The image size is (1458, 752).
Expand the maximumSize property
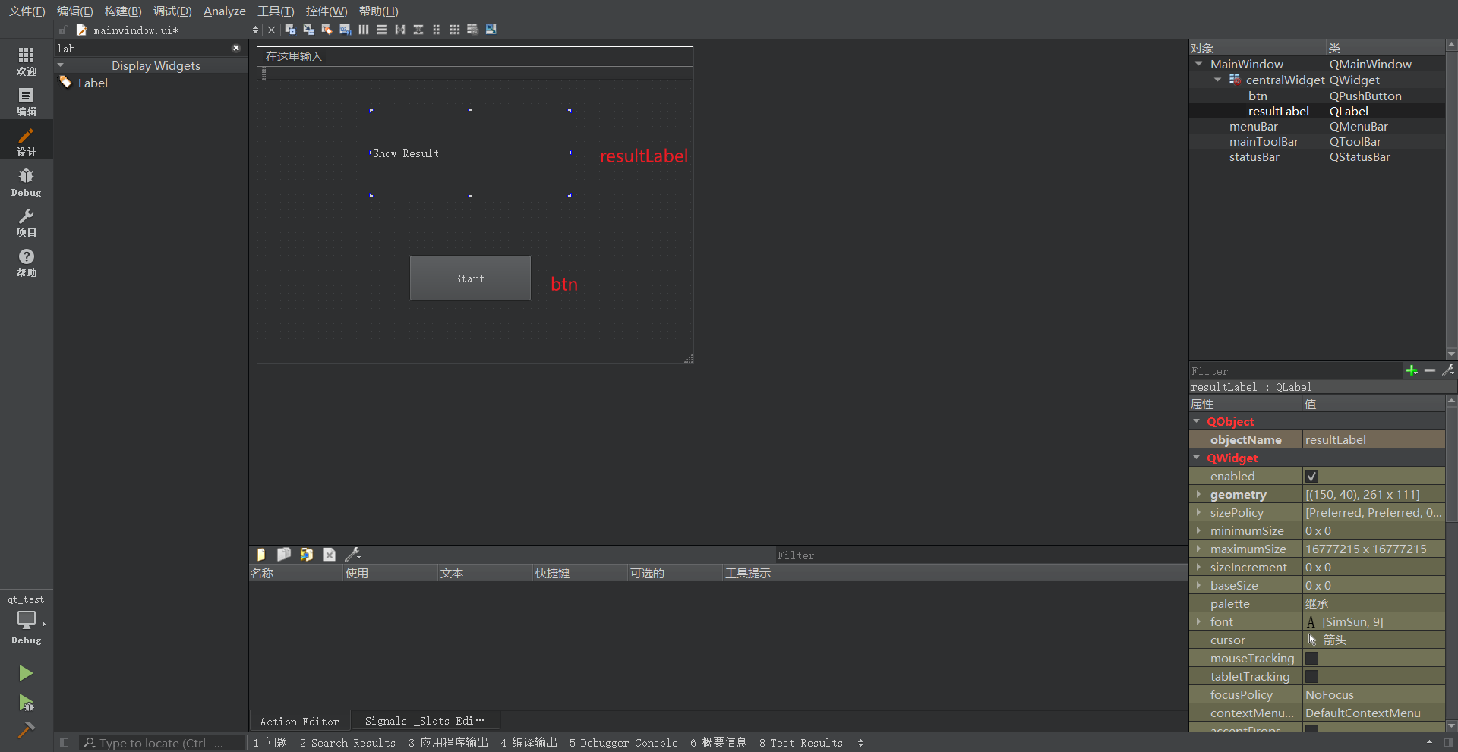(1198, 549)
